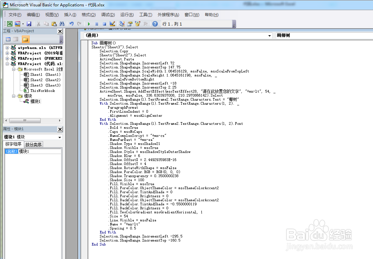Open the 调试(D) menu
This screenshot has height=259, width=373.
108,15
